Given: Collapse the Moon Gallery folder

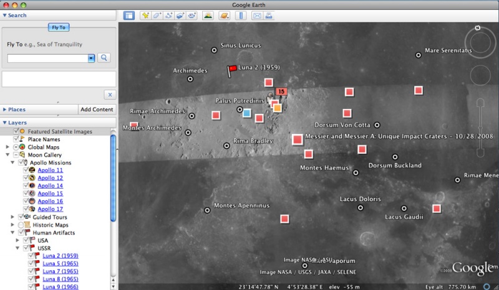Looking at the screenshot, I should pos(7,155).
